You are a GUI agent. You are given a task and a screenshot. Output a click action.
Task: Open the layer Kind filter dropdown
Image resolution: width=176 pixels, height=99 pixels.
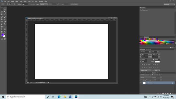(144, 75)
